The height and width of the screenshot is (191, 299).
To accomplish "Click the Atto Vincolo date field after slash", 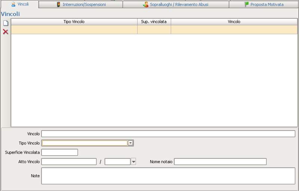I will (x=117, y=162).
